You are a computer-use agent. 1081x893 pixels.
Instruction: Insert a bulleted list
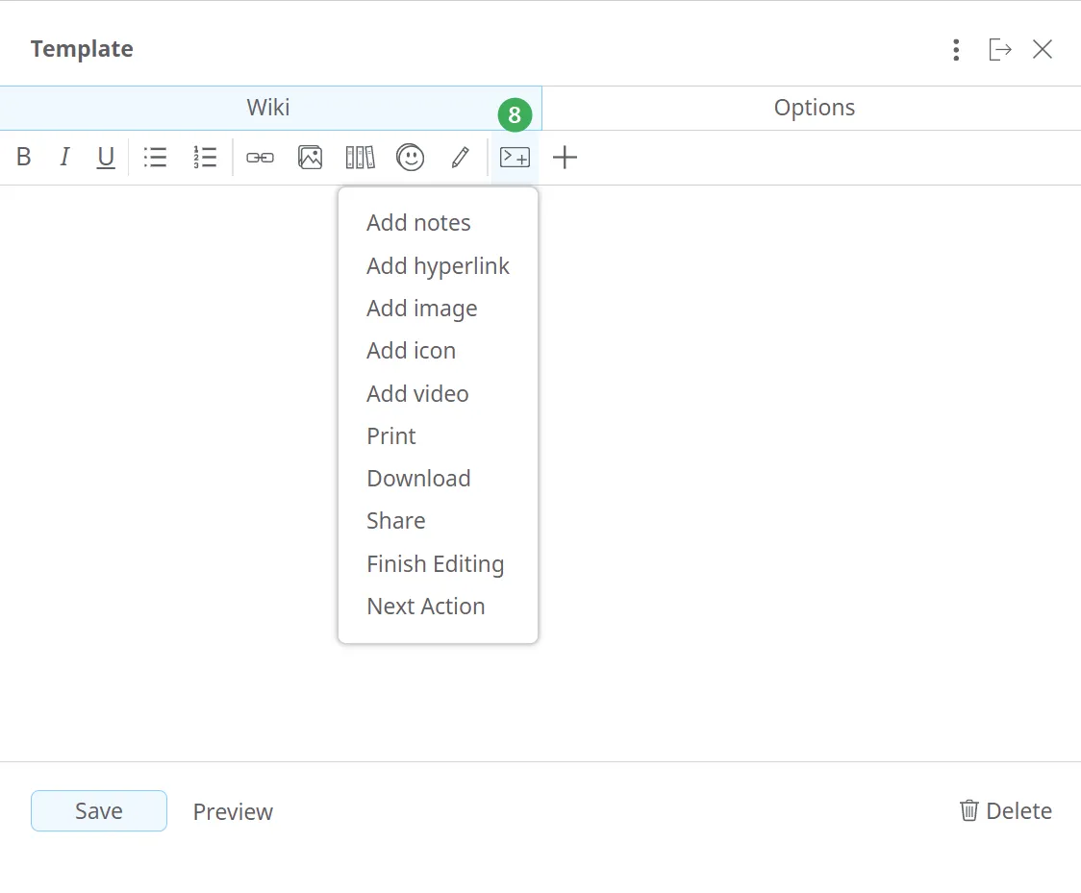point(155,158)
